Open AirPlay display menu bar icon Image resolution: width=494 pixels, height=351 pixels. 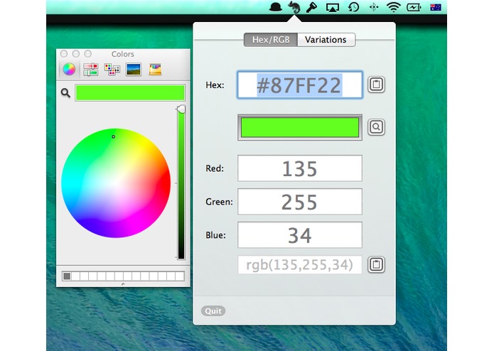333,7
